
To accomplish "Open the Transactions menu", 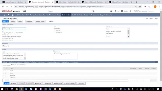I will tap(34, 15).
